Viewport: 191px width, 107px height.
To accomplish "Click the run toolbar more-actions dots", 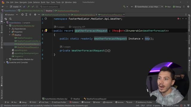I will pos(184,7).
